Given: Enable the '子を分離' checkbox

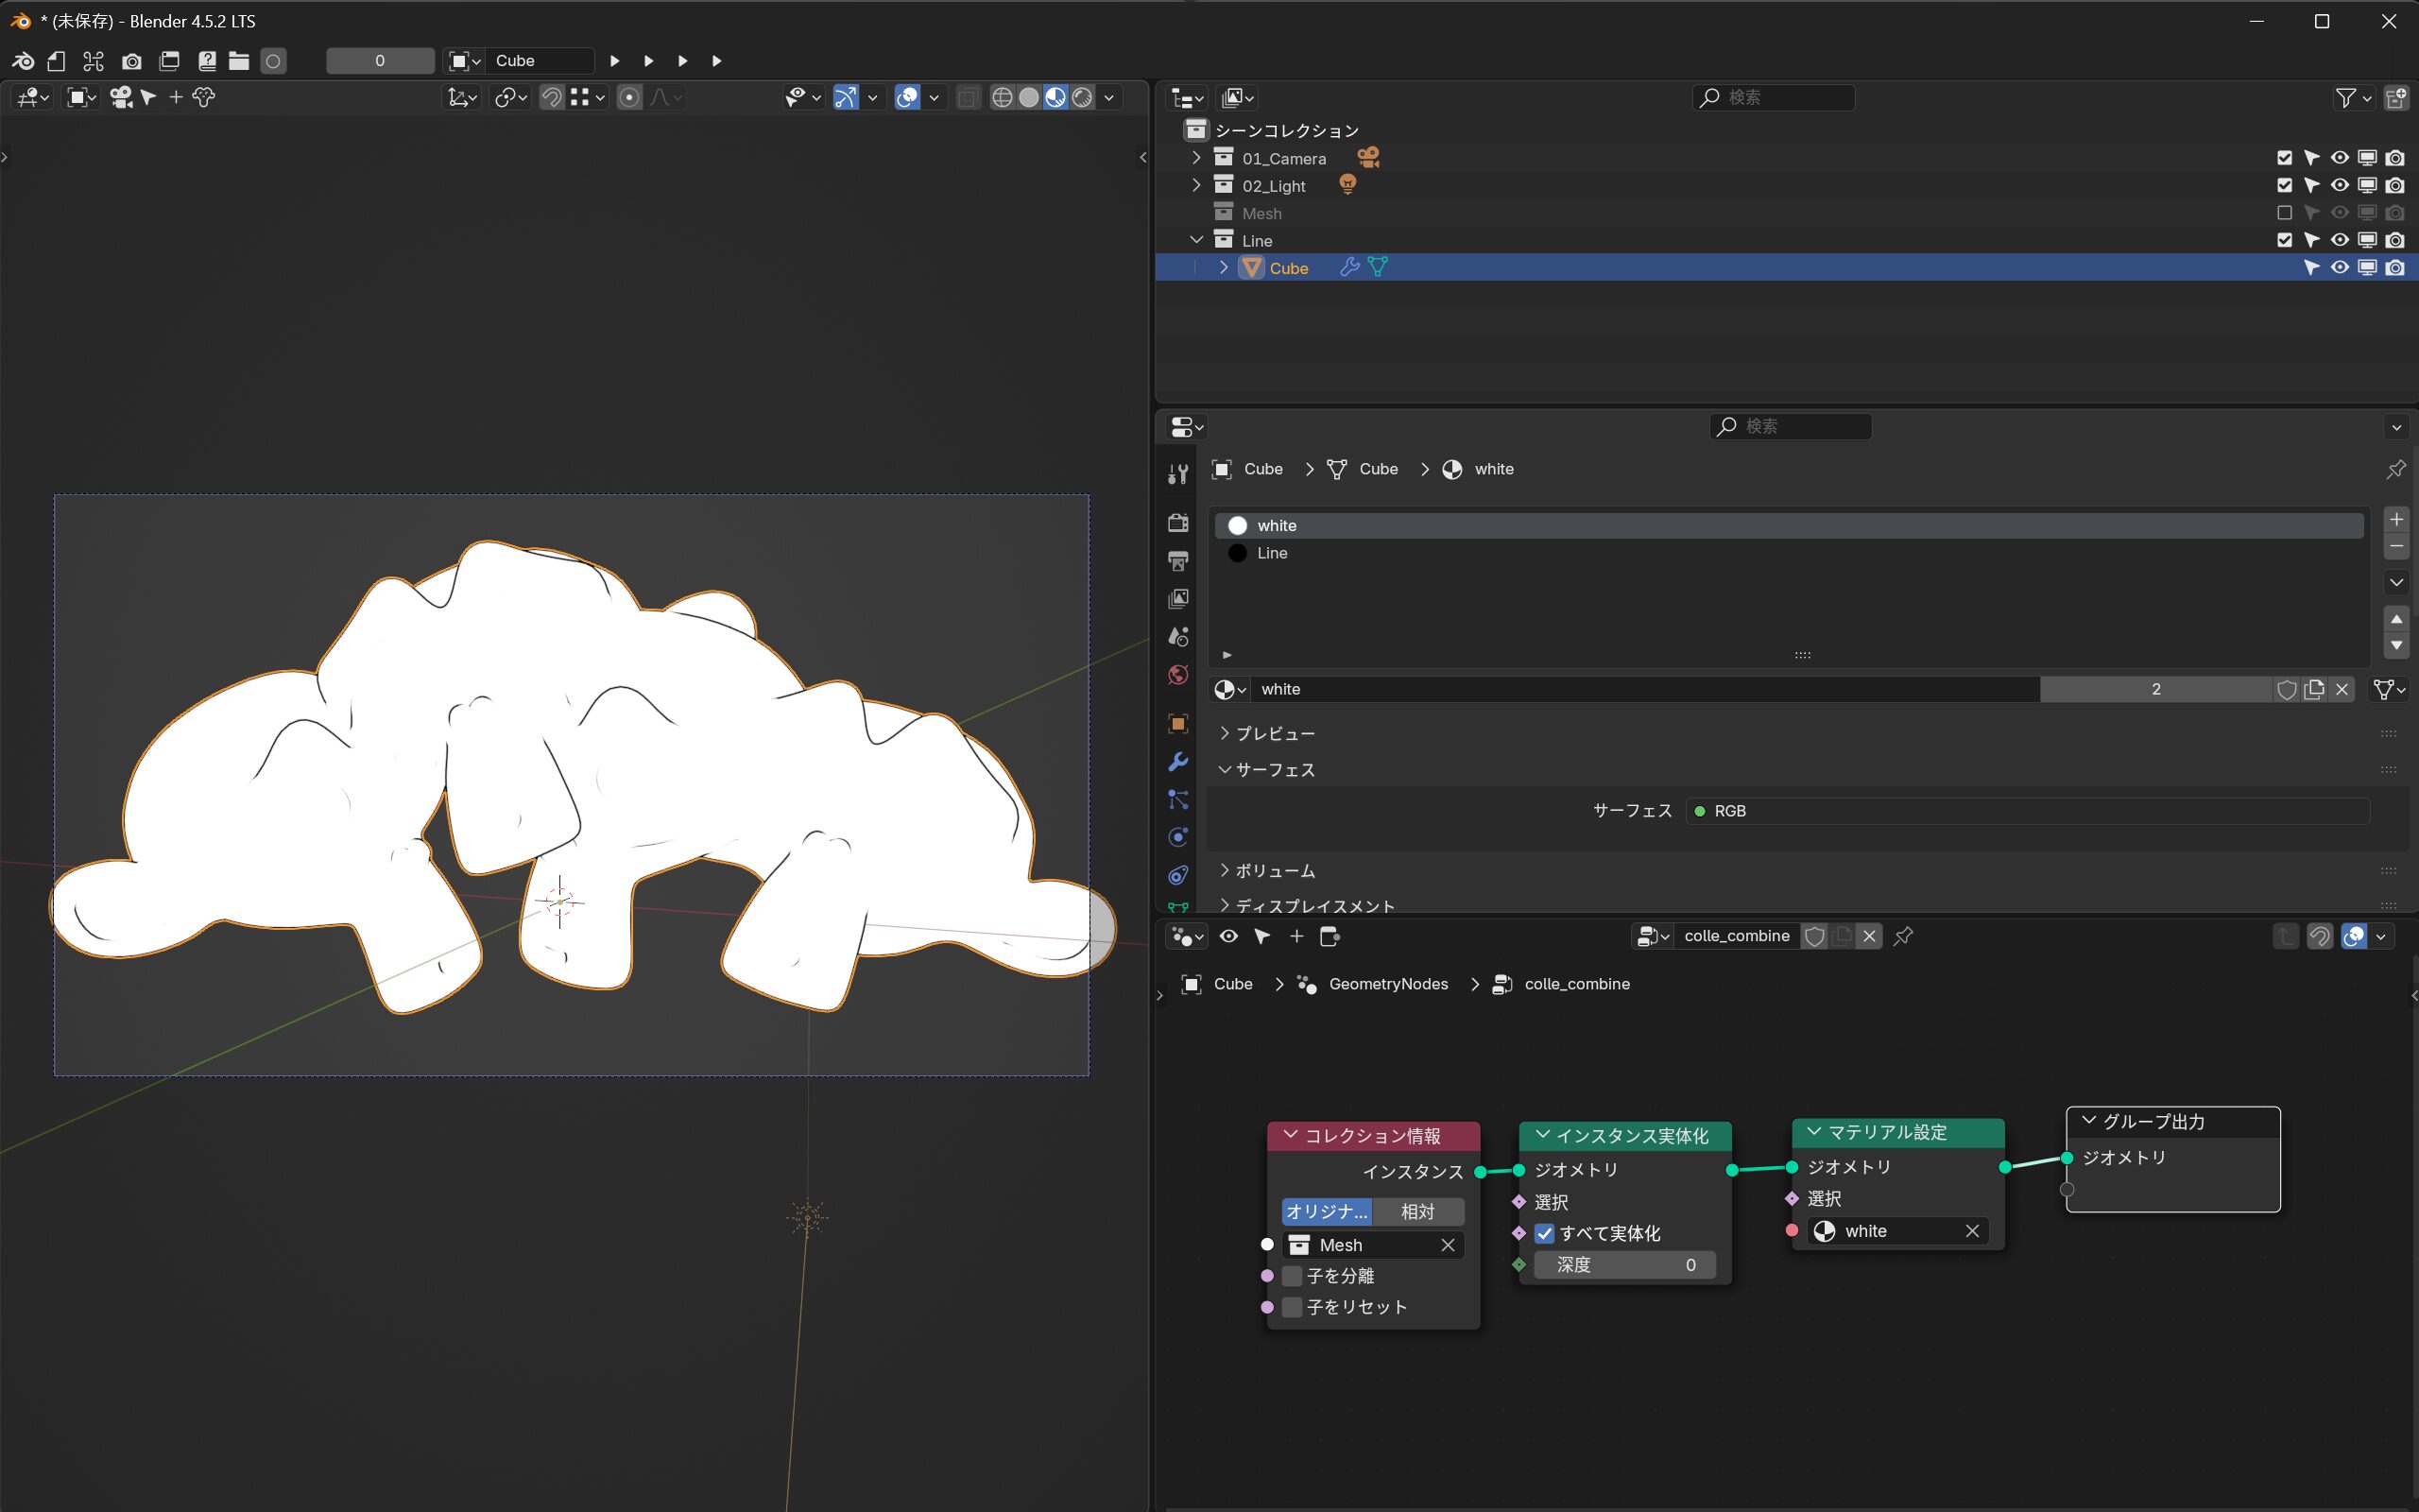Looking at the screenshot, I should [x=1293, y=1276].
